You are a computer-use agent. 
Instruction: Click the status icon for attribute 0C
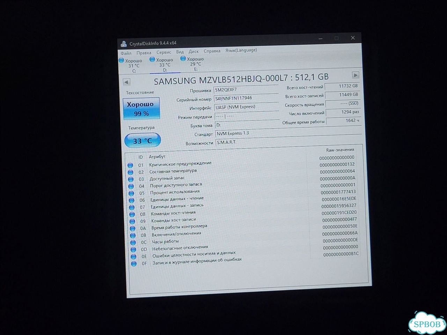tap(133, 243)
